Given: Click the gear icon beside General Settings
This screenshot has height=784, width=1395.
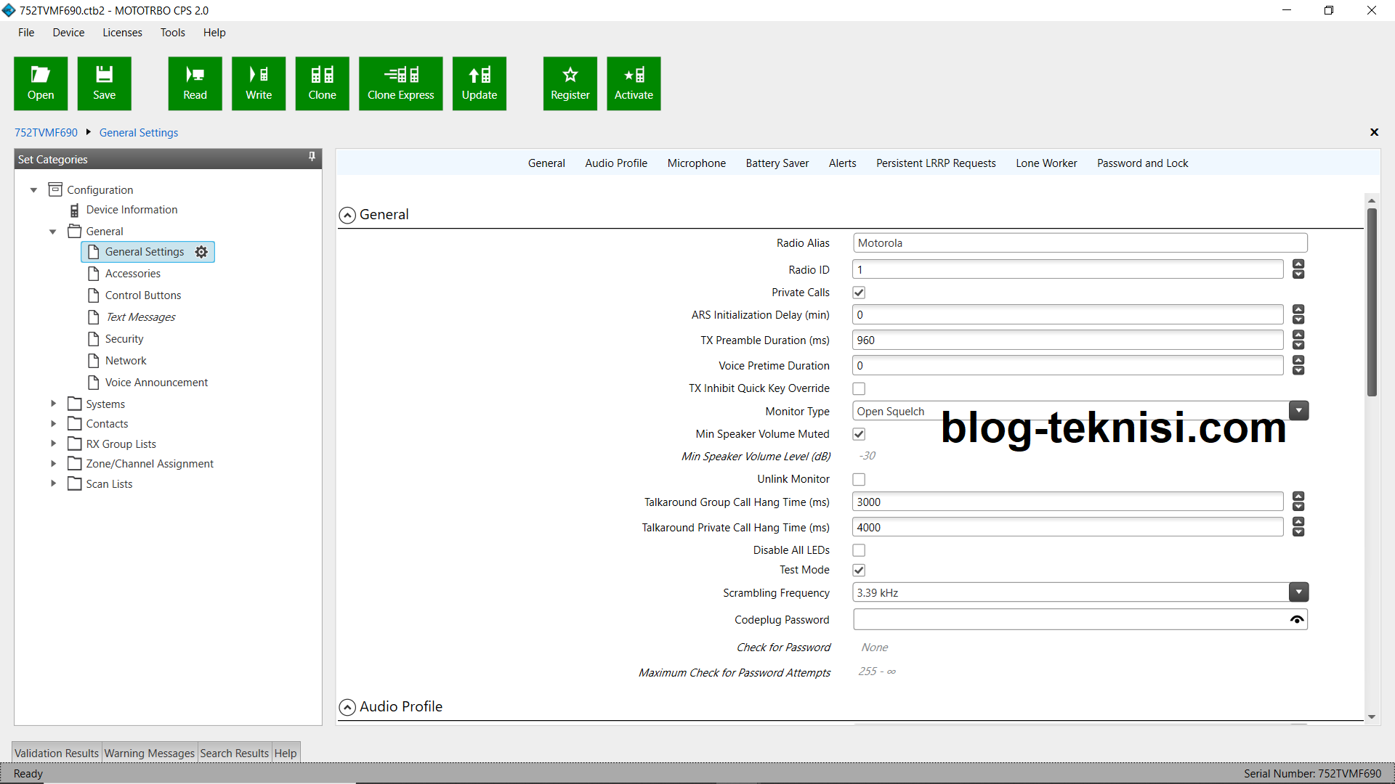Looking at the screenshot, I should pyautogui.click(x=201, y=252).
